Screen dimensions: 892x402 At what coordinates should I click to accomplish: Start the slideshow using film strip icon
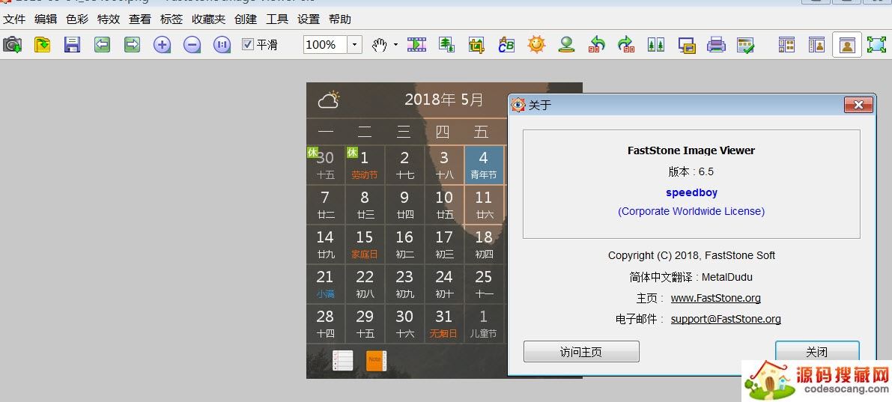pos(416,45)
